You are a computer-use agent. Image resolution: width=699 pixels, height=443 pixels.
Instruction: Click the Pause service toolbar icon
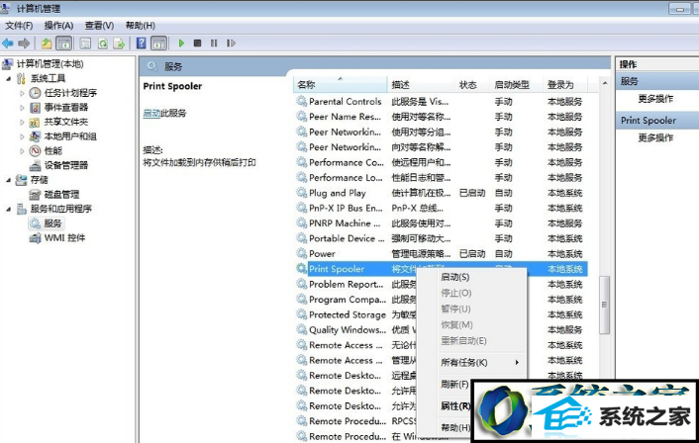click(214, 44)
